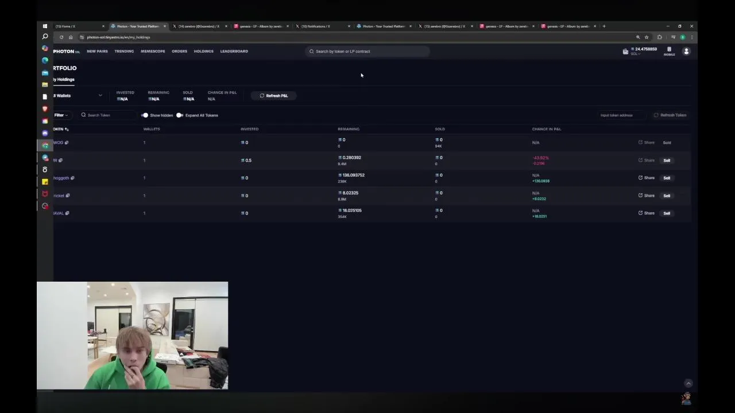The width and height of the screenshot is (735, 413).
Task: Open the ORDERS page
Action: pos(179,51)
